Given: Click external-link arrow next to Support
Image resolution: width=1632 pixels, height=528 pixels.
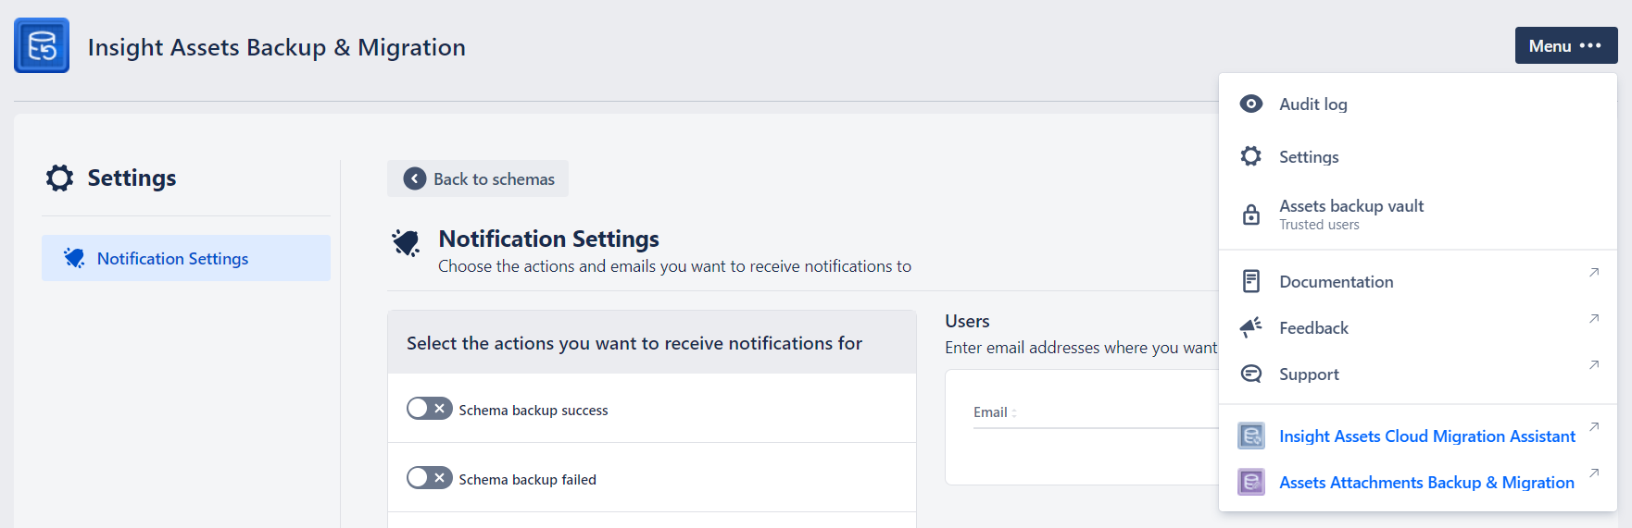Looking at the screenshot, I should pyautogui.click(x=1594, y=364).
